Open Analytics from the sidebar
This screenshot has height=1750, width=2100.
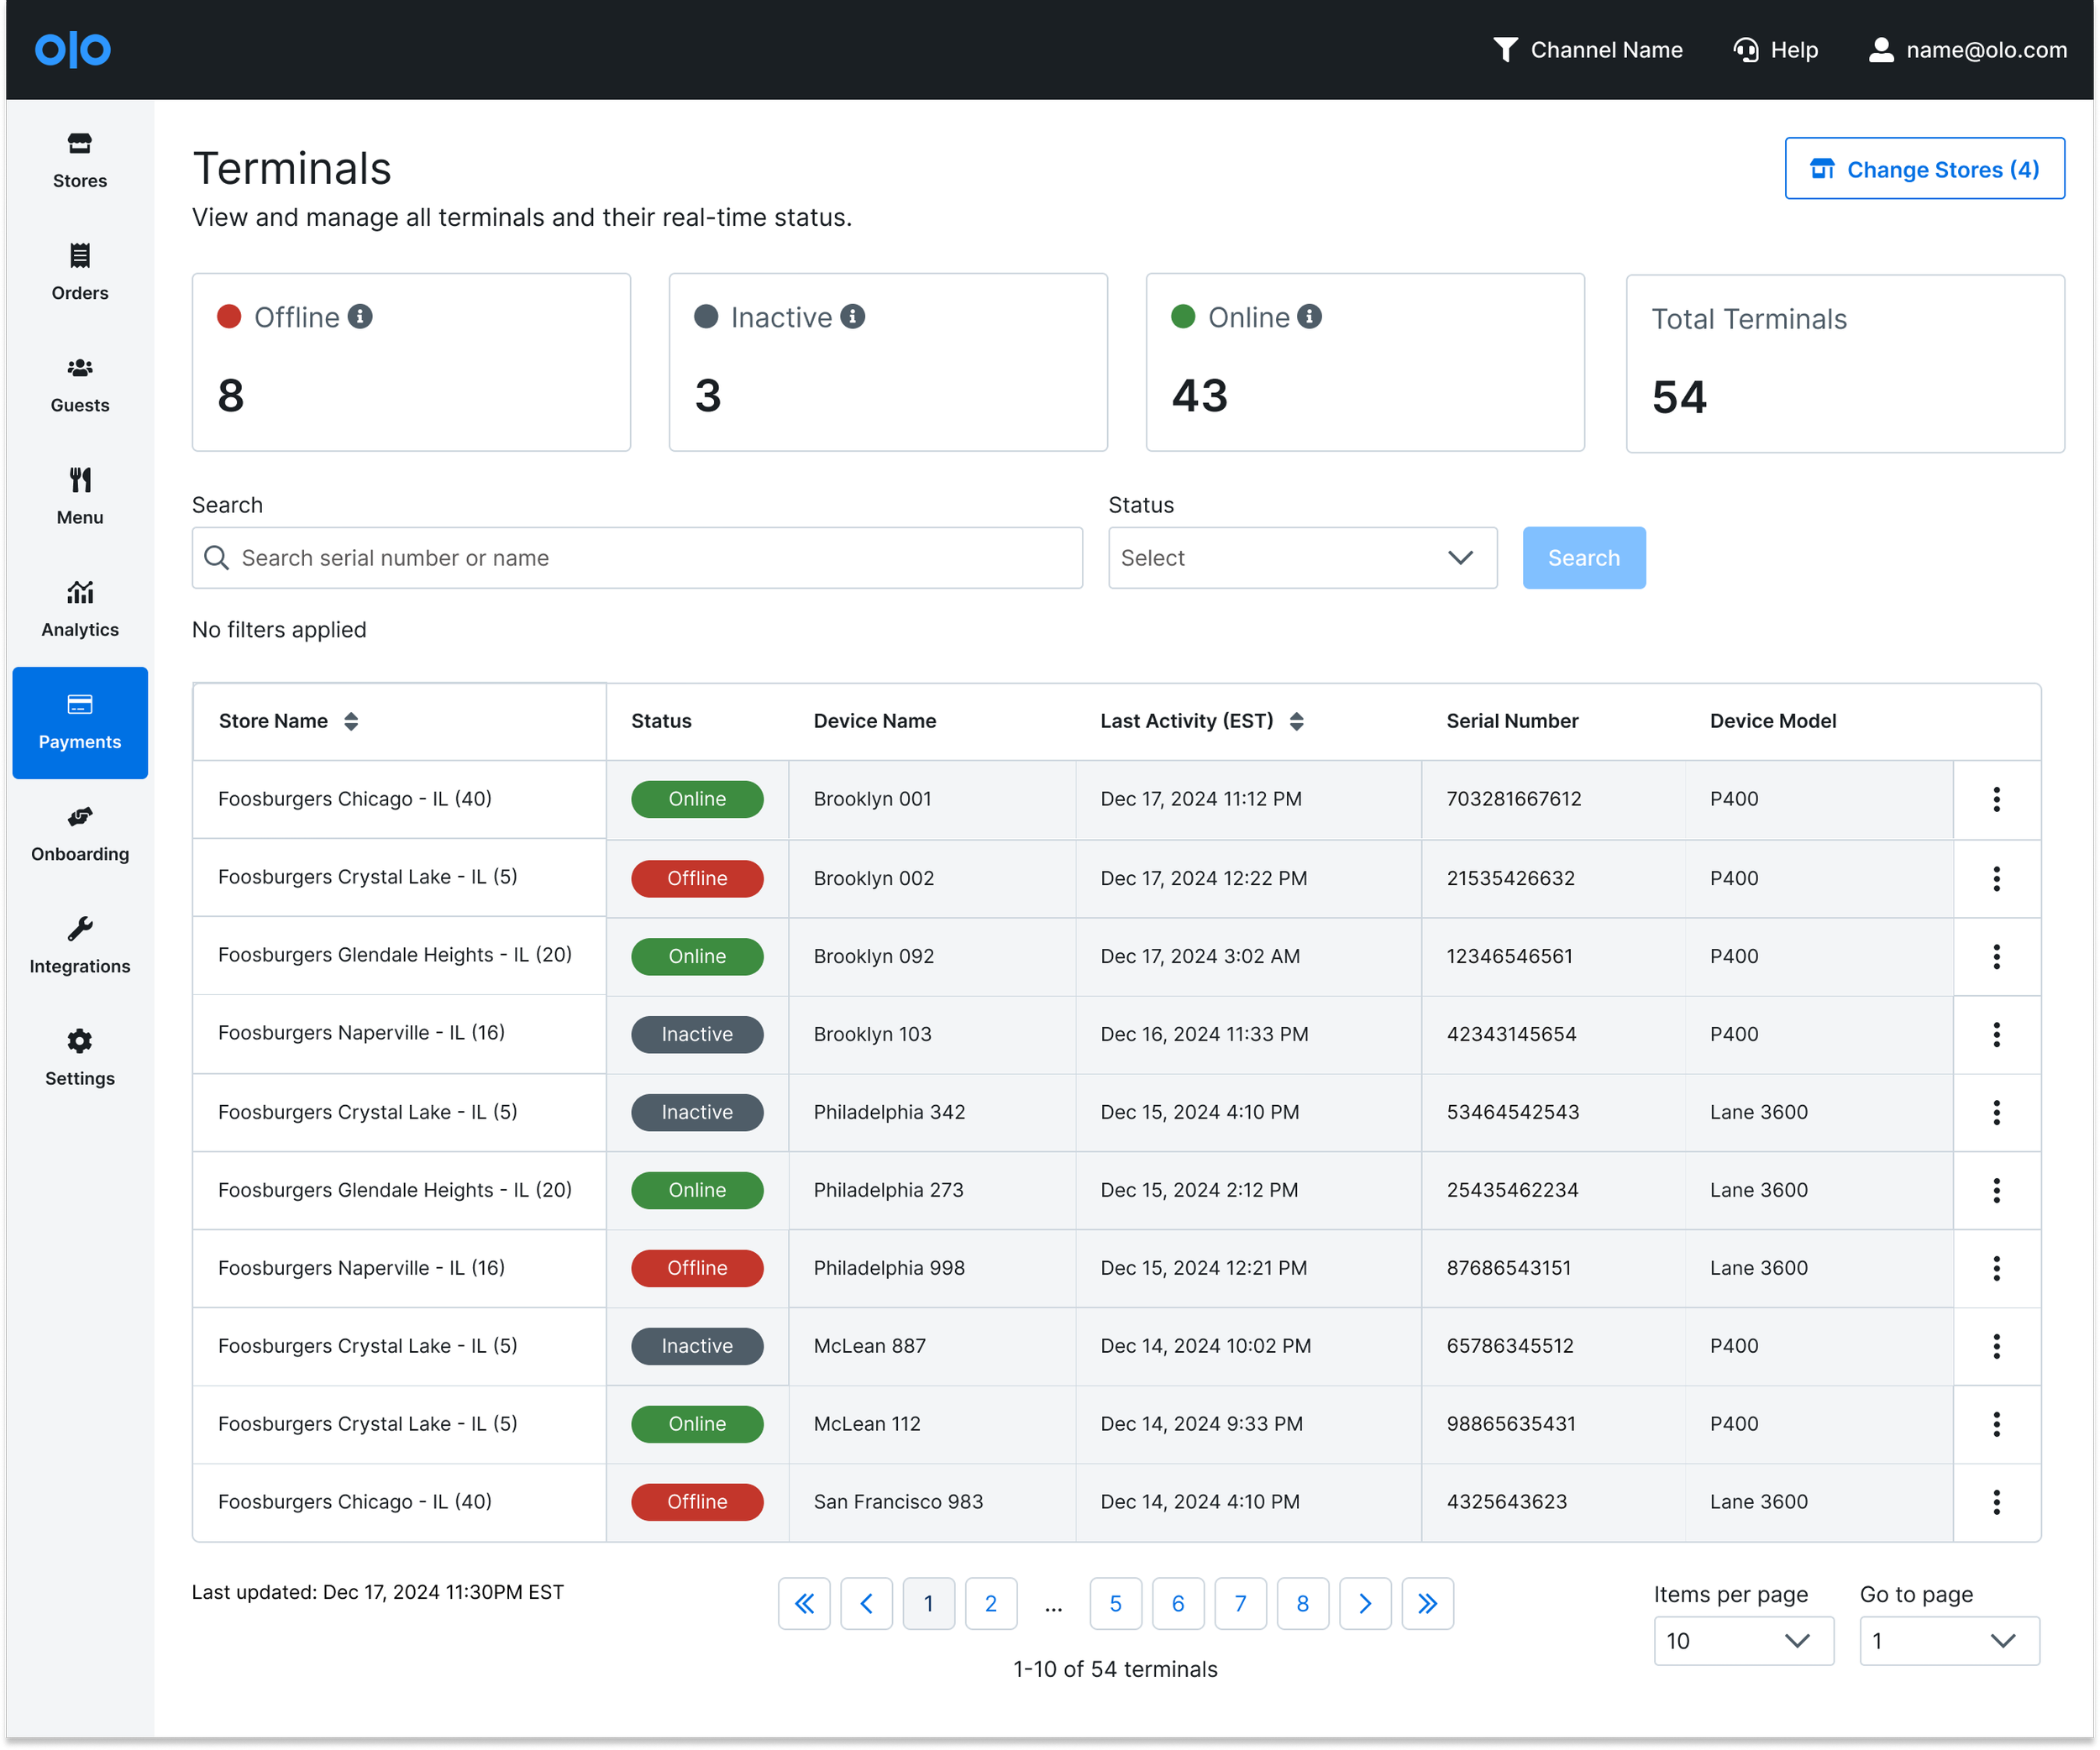[80, 609]
